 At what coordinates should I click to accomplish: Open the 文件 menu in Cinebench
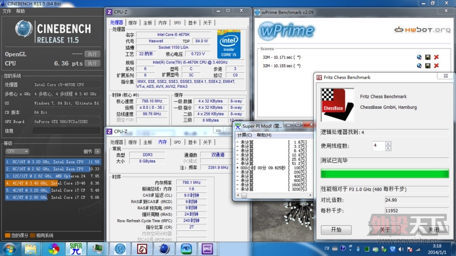7,11
